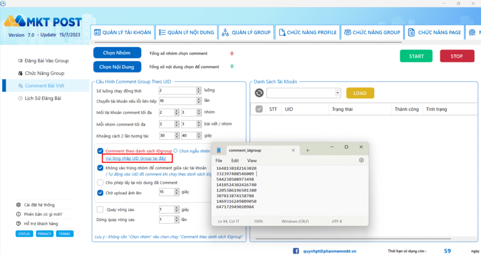Open the Notepad File menu

219,161
